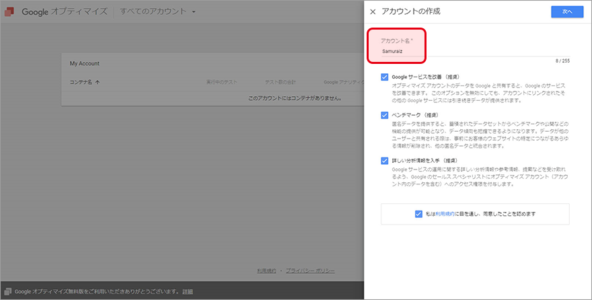
Task: Open the footer 利用規約 link
Action: (x=266, y=271)
